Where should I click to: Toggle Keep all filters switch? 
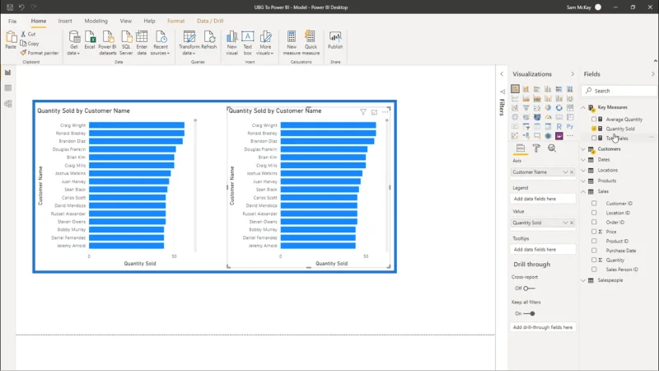tap(529, 314)
